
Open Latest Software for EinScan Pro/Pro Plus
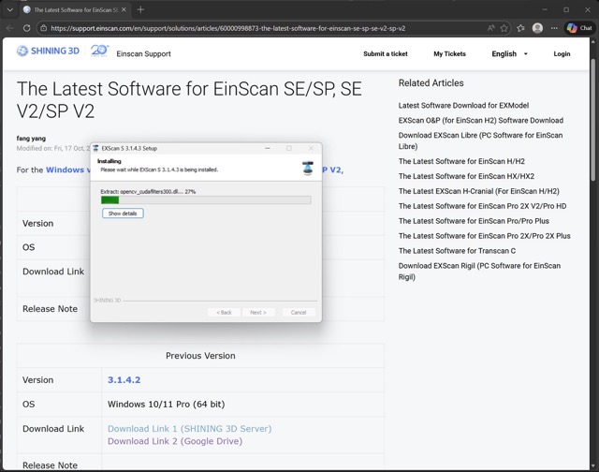tap(474, 221)
